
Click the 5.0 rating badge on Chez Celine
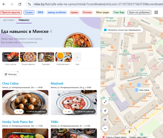pos(19,112)
